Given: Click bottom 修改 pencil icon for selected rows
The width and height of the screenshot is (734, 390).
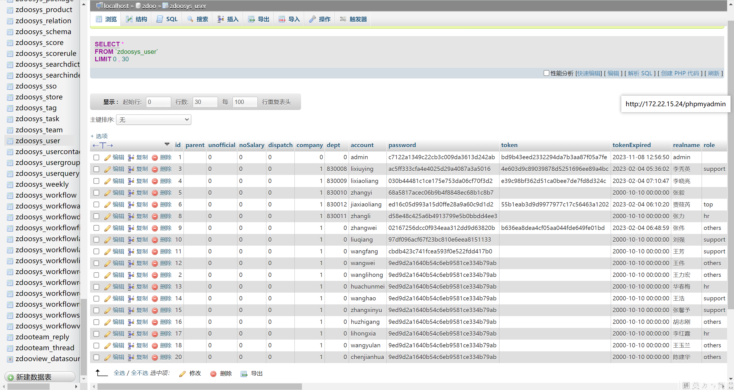Looking at the screenshot, I should 182,374.
